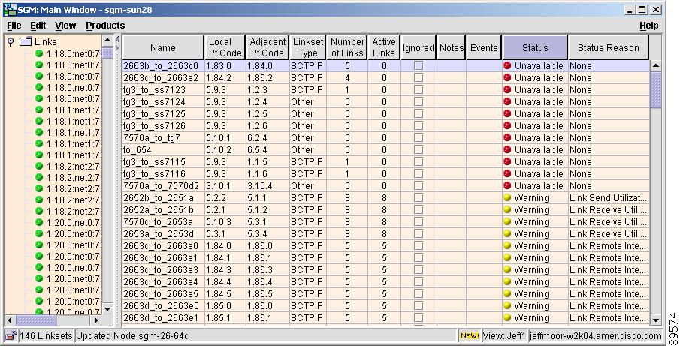The width and height of the screenshot is (680, 346).
Task: Open the File menu
Action: 14,26
